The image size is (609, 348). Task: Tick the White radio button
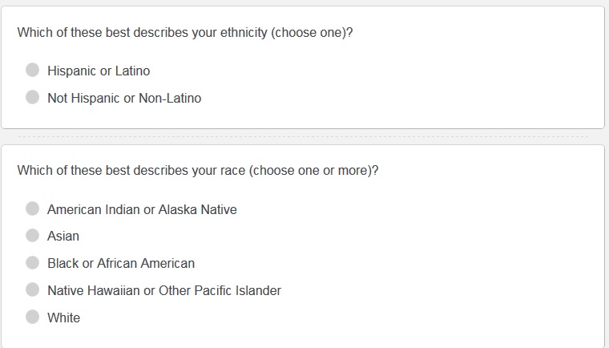click(32, 317)
